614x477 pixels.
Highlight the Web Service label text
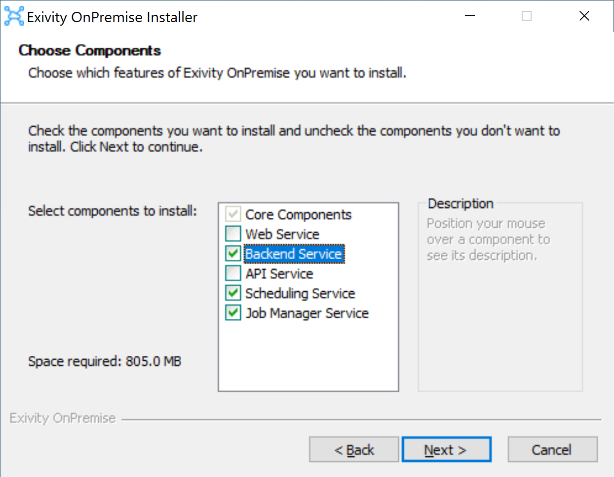[282, 235]
